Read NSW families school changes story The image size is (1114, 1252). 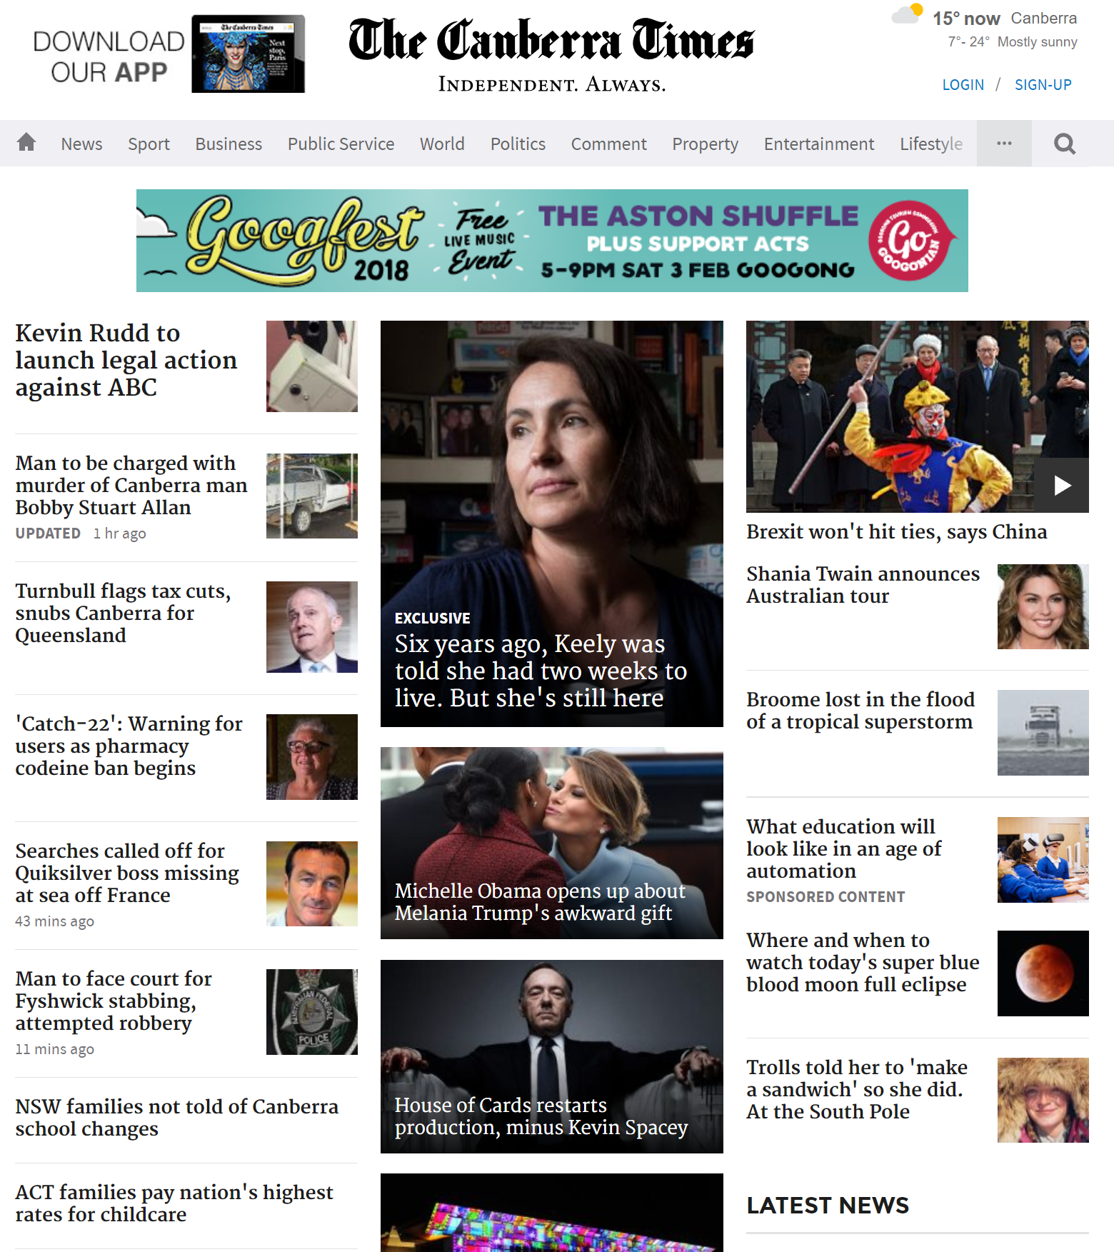tap(176, 1118)
